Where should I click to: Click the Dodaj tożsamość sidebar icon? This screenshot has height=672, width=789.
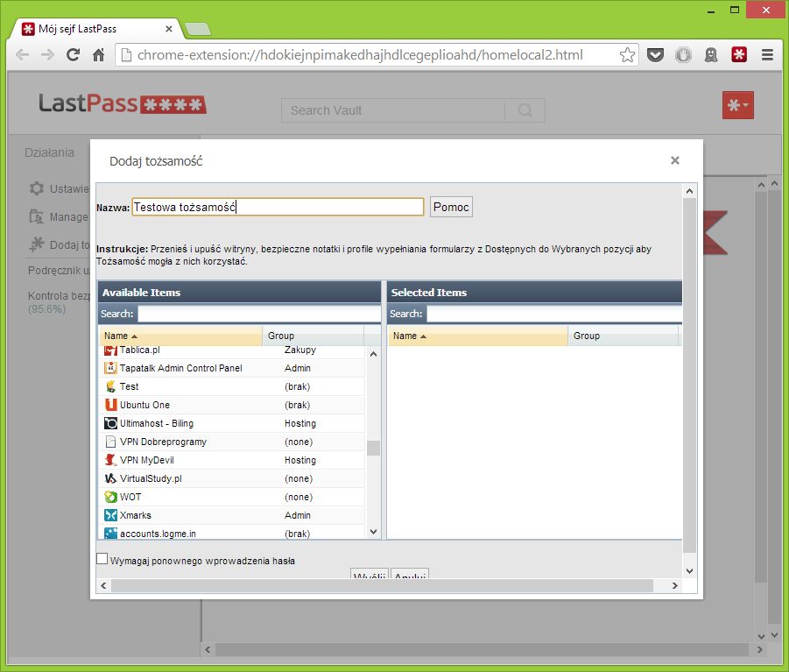pos(36,244)
